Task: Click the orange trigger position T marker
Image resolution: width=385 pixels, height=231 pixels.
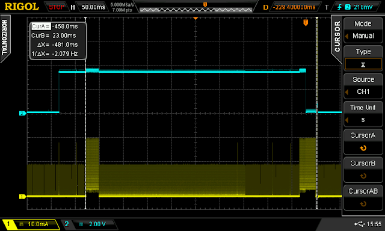Action: pyautogui.click(x=306, y=23)
